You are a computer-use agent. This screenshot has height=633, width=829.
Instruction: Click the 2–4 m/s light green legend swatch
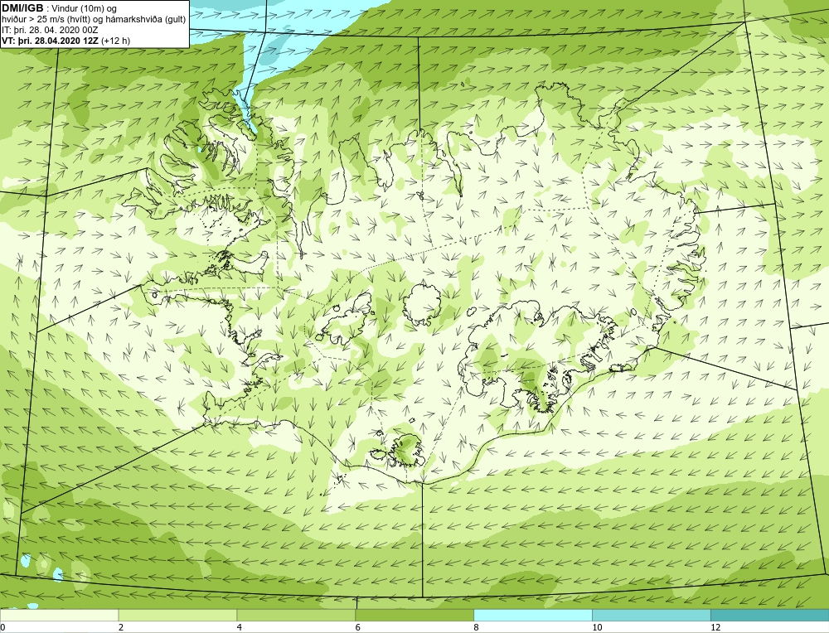[x=177, y=615]
